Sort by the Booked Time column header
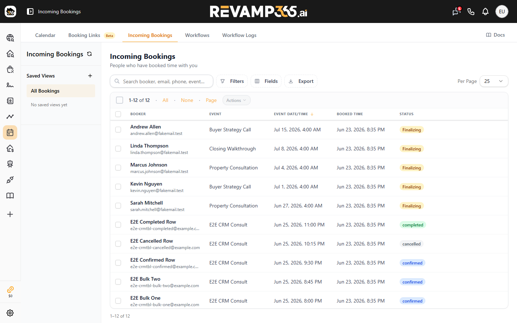The height and width of the screenshot is (323, 517). coord(350,114)
